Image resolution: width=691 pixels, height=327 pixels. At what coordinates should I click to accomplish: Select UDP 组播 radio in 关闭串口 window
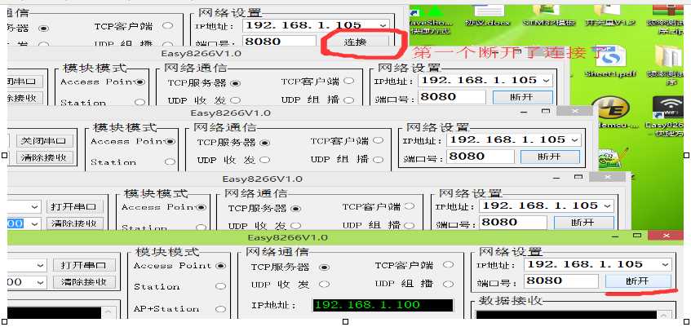378,160
